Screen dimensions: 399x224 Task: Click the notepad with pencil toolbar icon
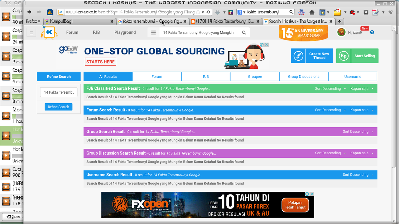(x=375, y=12)
